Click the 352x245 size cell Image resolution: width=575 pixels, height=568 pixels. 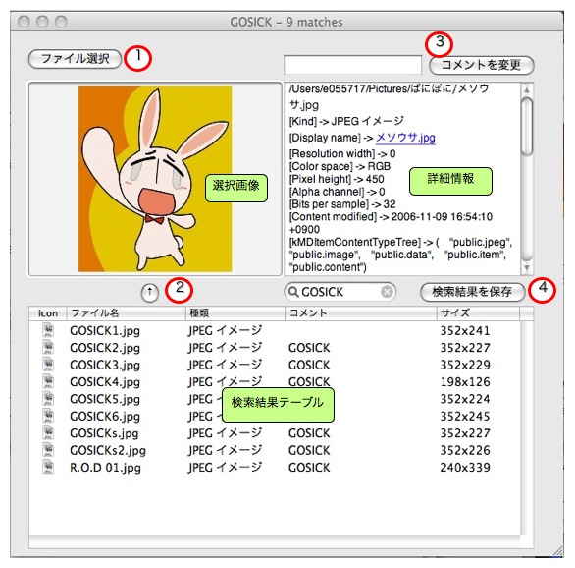[x=465, y=417]
